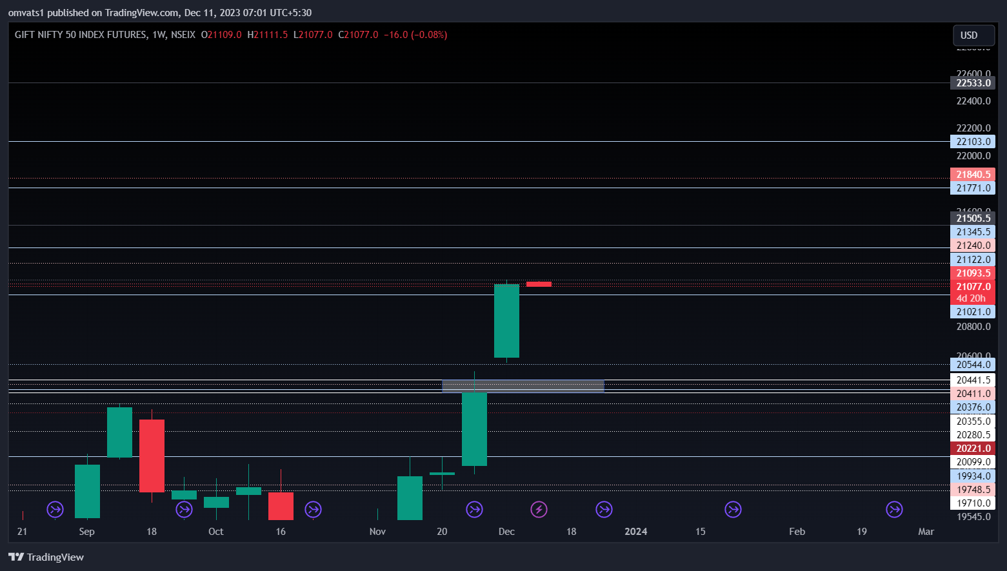The width and height of the screenshot is (1007, 571).
Task: Select the gray 21505.5 price label
Action: [x=973, y=218]
